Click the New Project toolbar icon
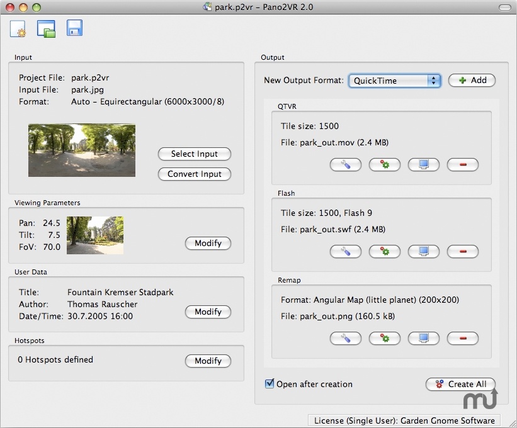 (x=18, y=28)
